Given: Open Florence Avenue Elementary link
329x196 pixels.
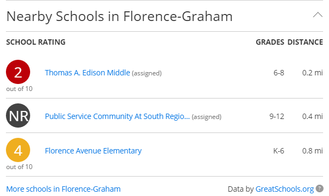Looking at the screenshot, I should 93,151.
